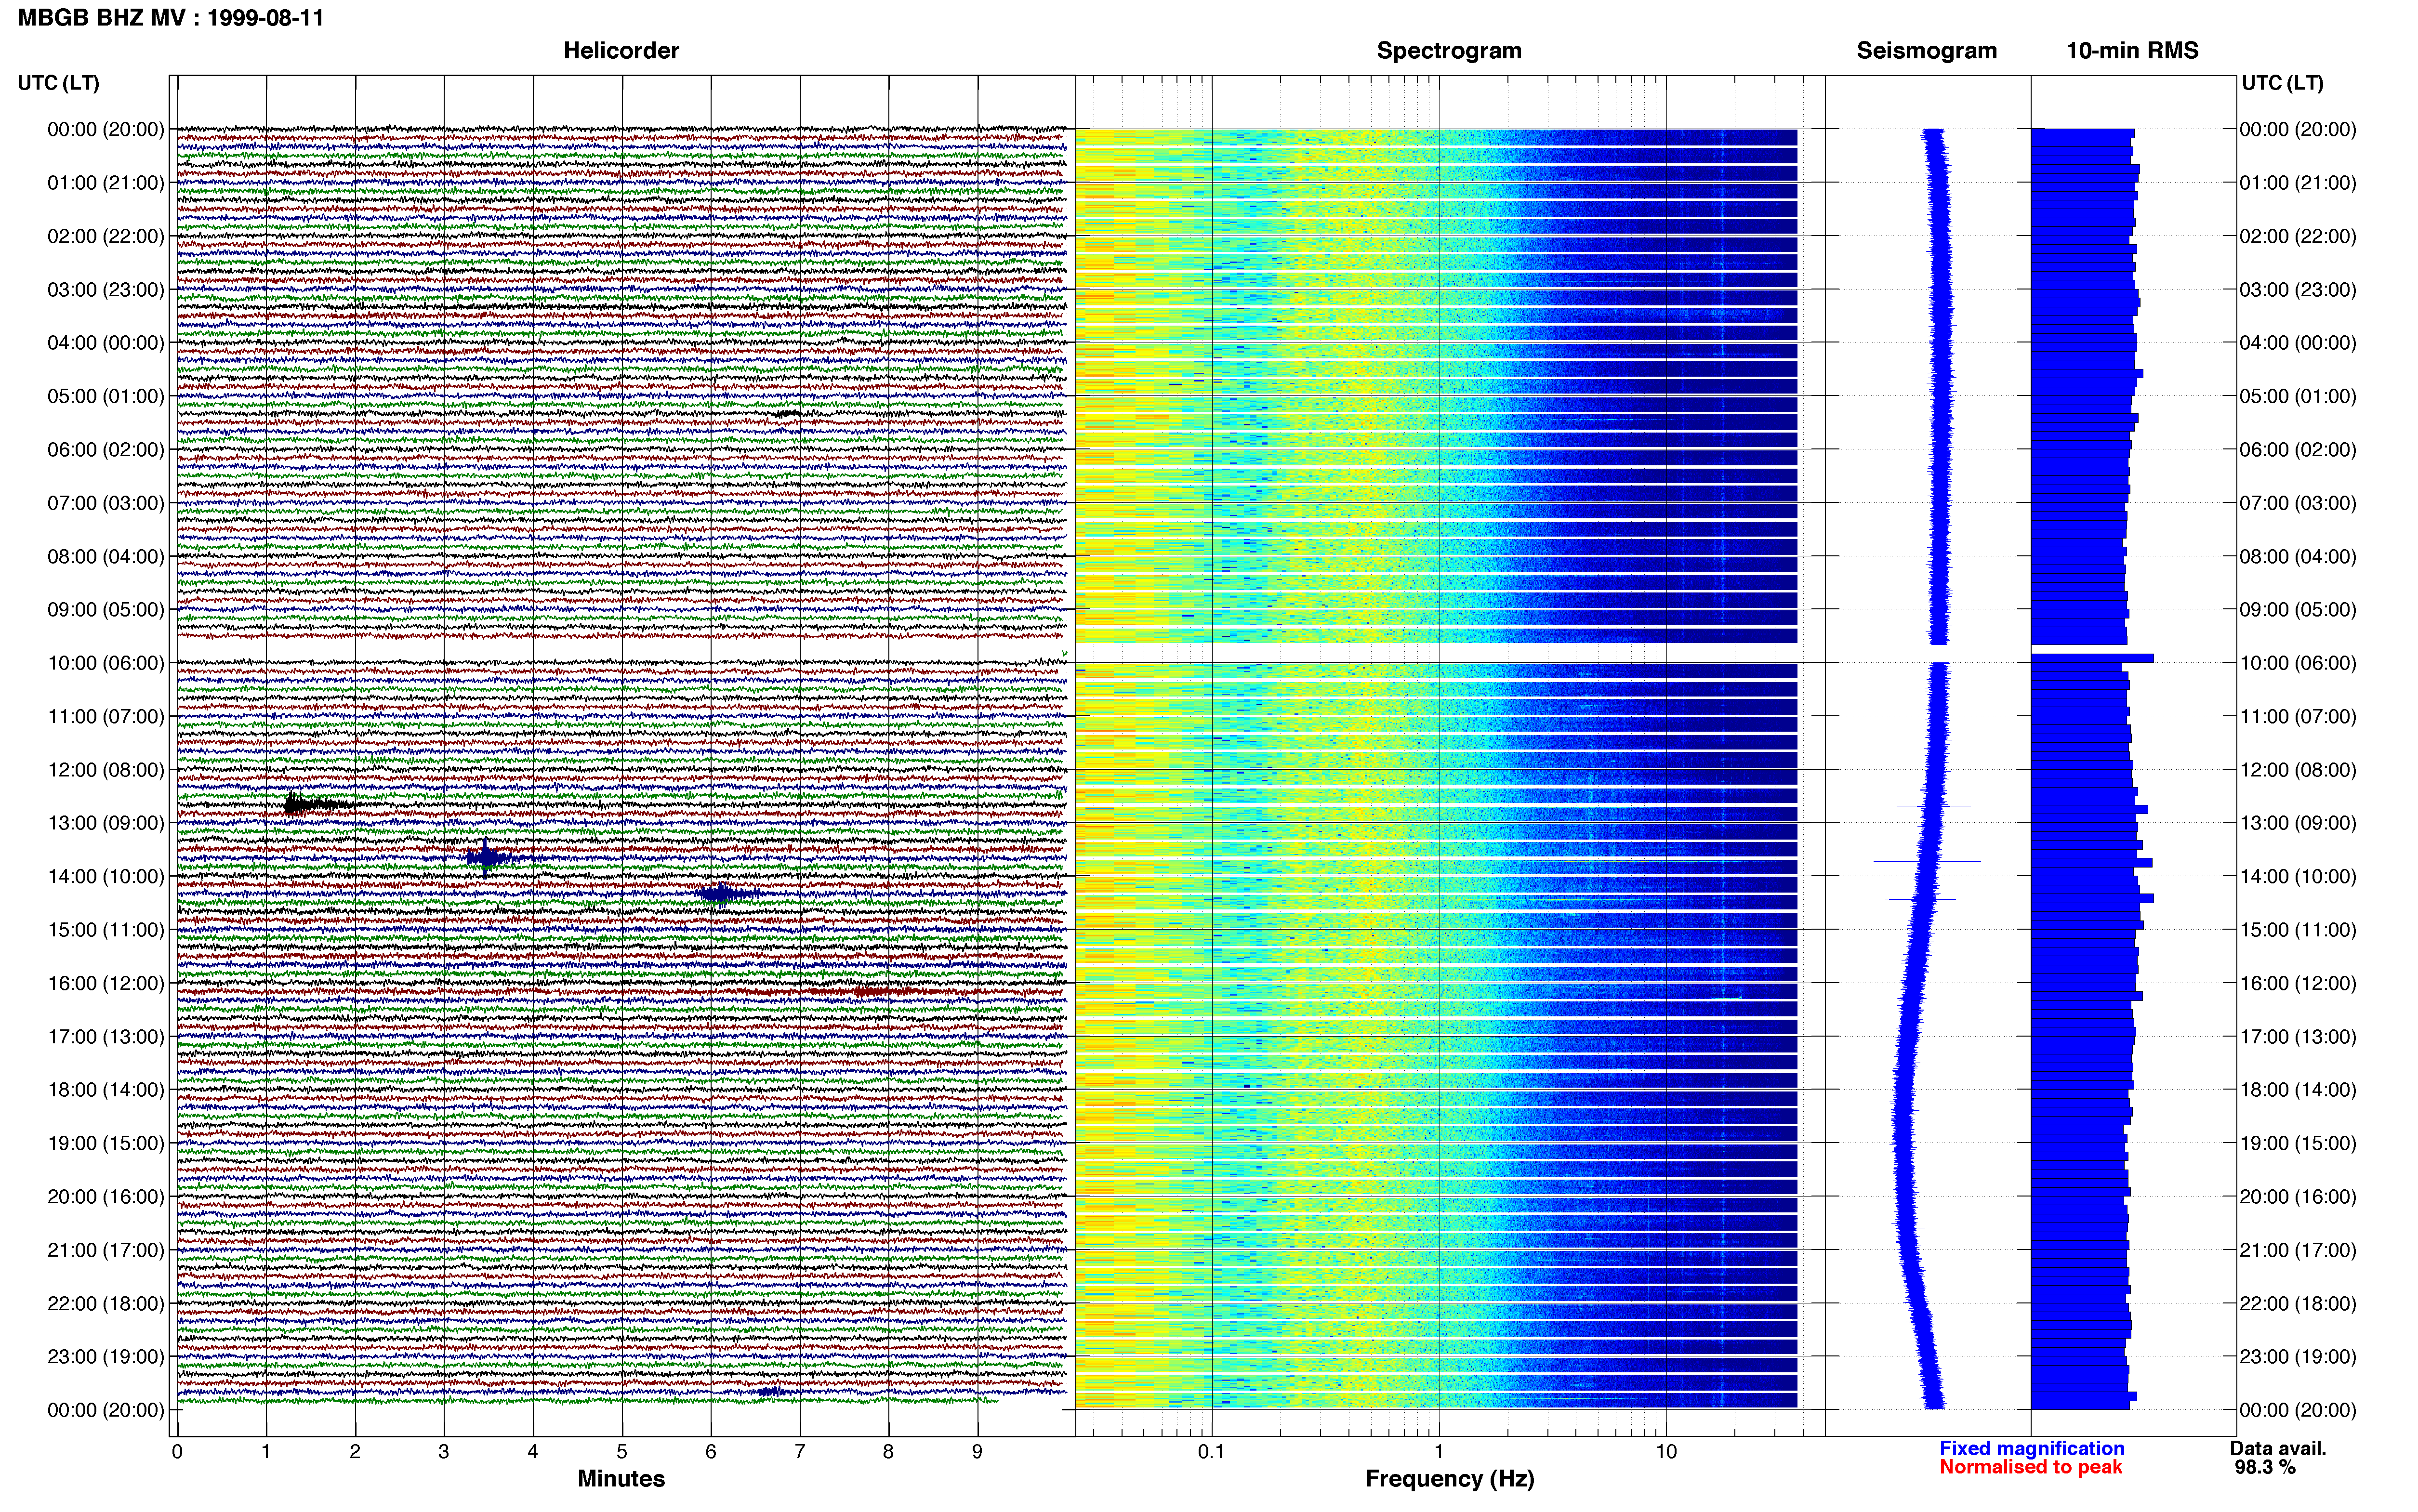Click the right '08:00 (04:00)' time label
This screenshot has height=1512, width=2418.
click(2298, 556)
